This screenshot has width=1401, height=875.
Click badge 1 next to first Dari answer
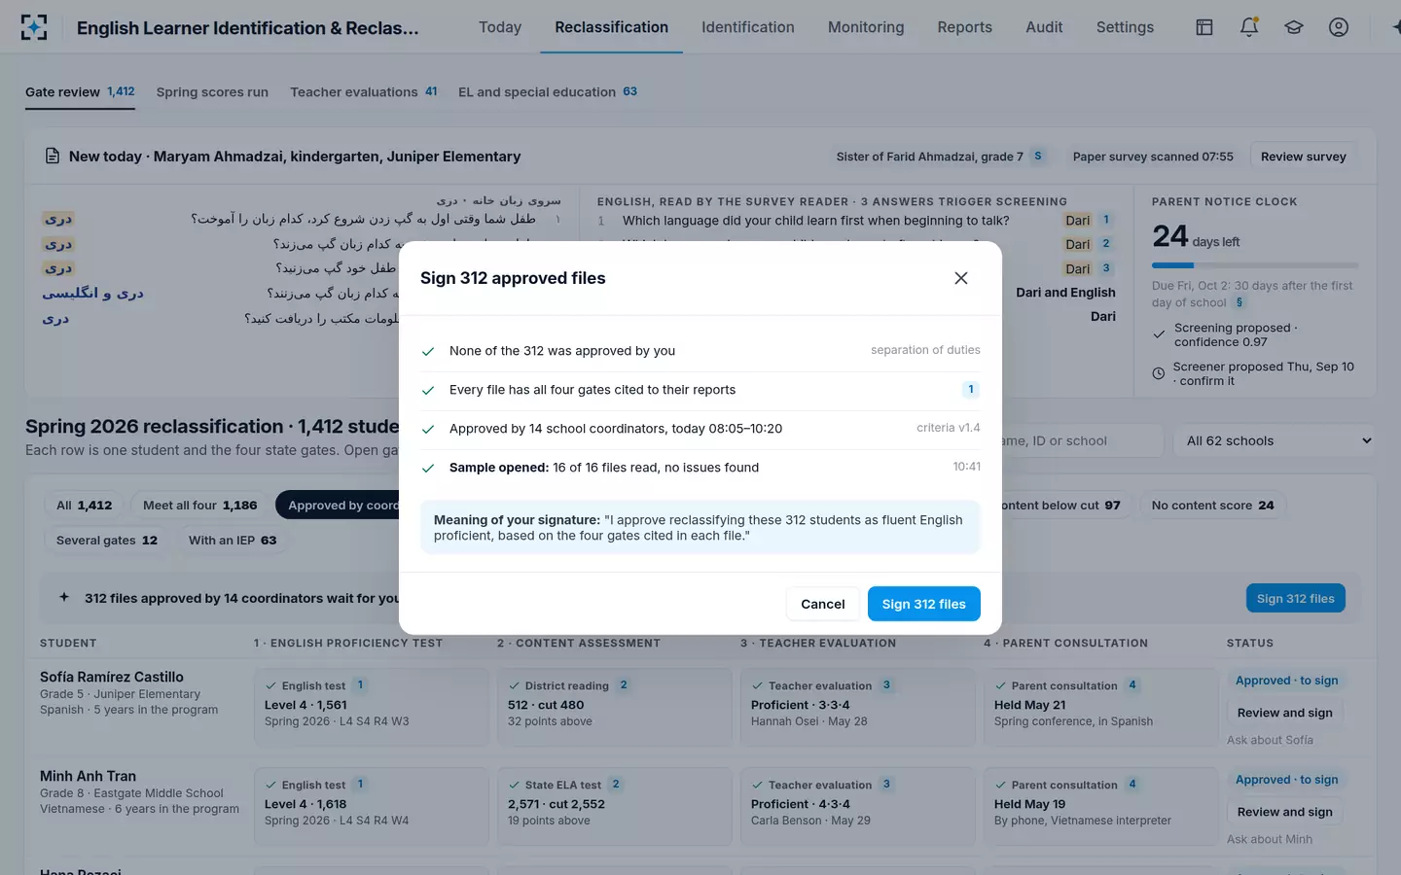(x=1106, y=220)
